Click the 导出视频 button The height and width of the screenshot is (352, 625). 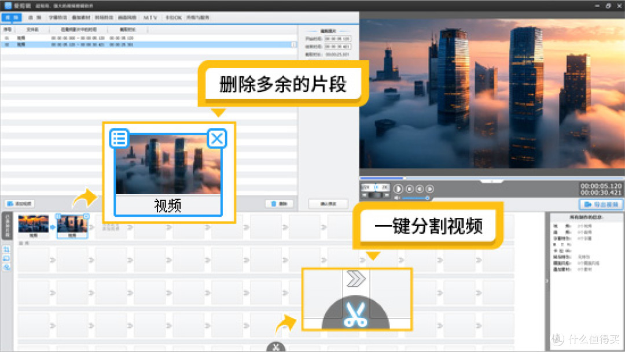601,204
